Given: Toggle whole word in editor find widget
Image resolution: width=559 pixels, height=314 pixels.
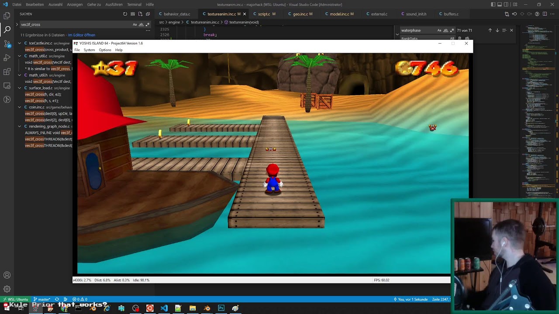Looking at the screenshot, I should click(446, 31).
